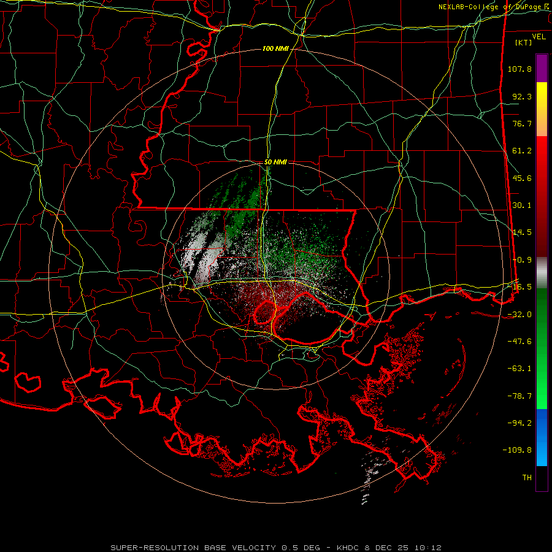
Task: Click the Super-Resolution Base Velocity caption text
Action: pos(275,548)
